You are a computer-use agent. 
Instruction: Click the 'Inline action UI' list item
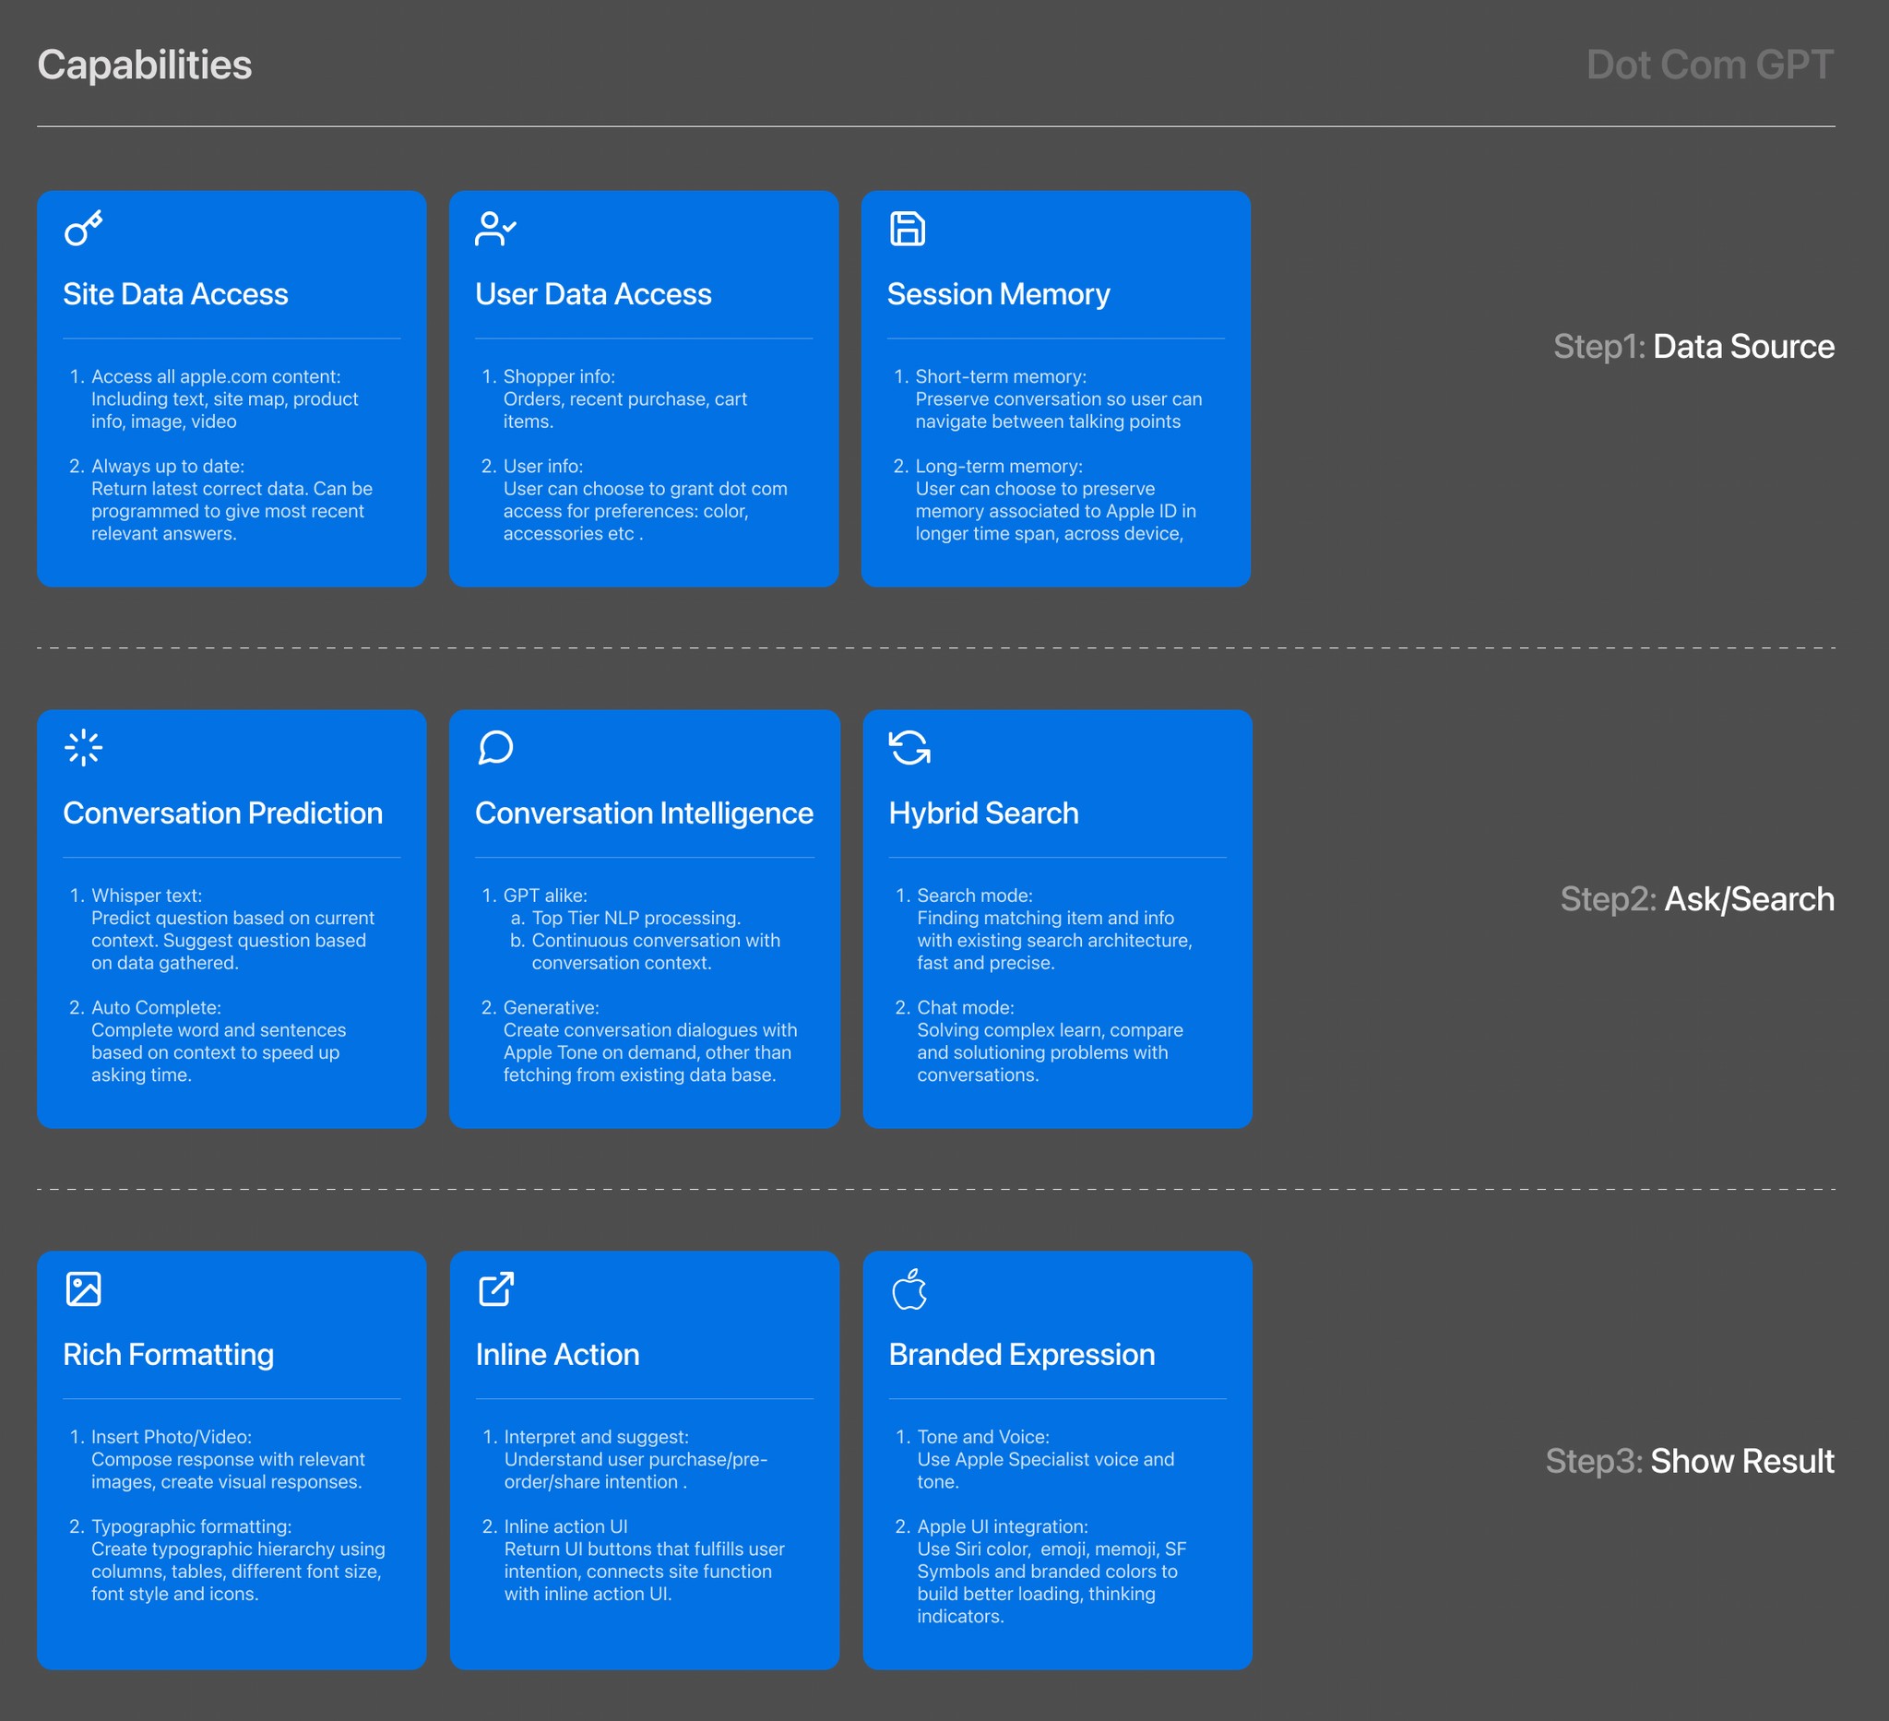coord(566,1527)
